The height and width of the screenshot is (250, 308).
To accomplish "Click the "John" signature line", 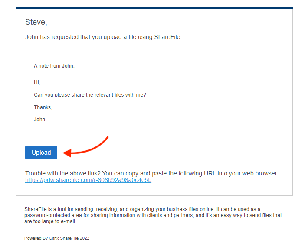I will tap(39, 120).
